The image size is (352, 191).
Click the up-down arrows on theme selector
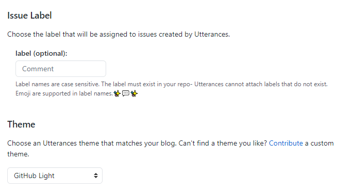[x=96, y=176]
